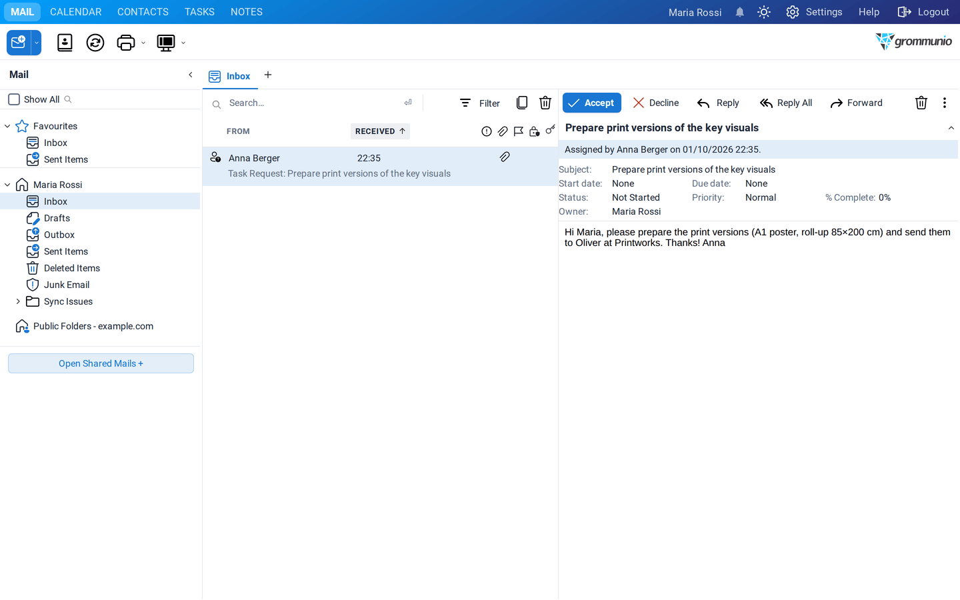Click the copy/move messages icon
The width and height of the screenshot is (960, 600).
pos(522,103)
